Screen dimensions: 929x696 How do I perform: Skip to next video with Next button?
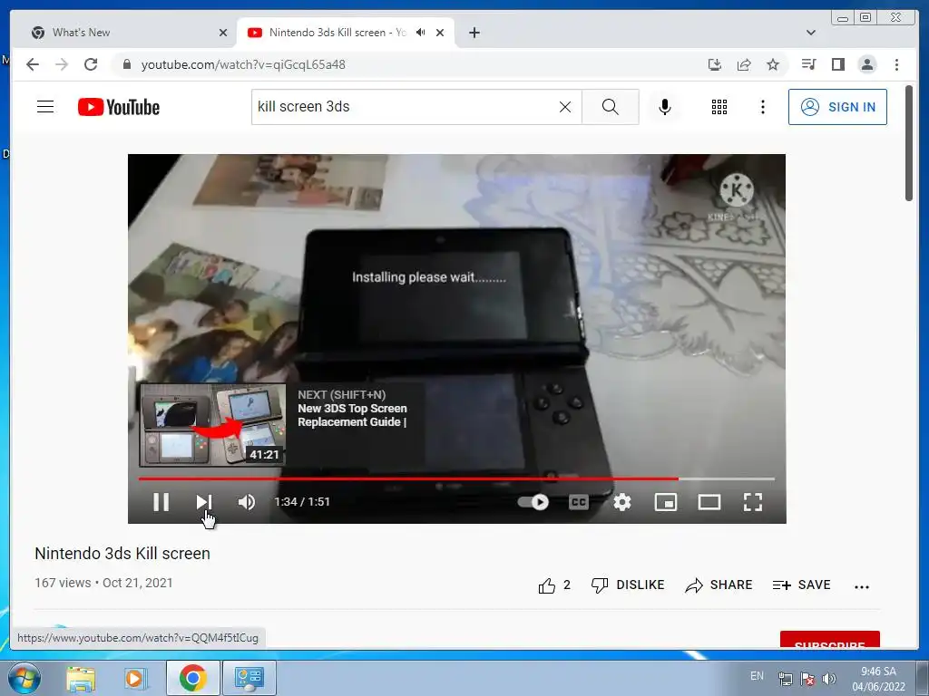pyautogui.click(x=203, y=502)
